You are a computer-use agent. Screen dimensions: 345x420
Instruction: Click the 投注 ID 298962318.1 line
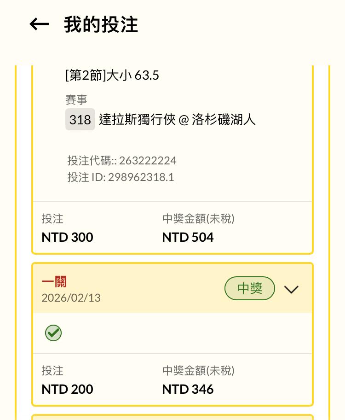(121, 177)
